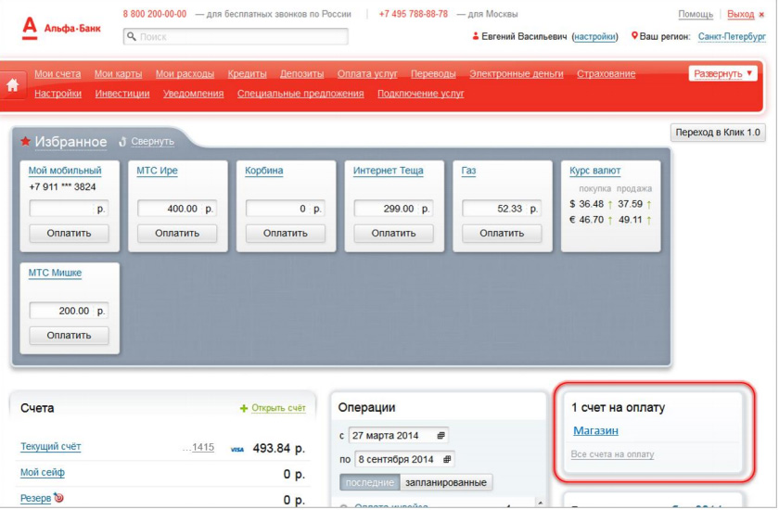This screenshot has height=510, width=779.
Task: Change region Санкт-Петербург link
Action: click(732, 37)
